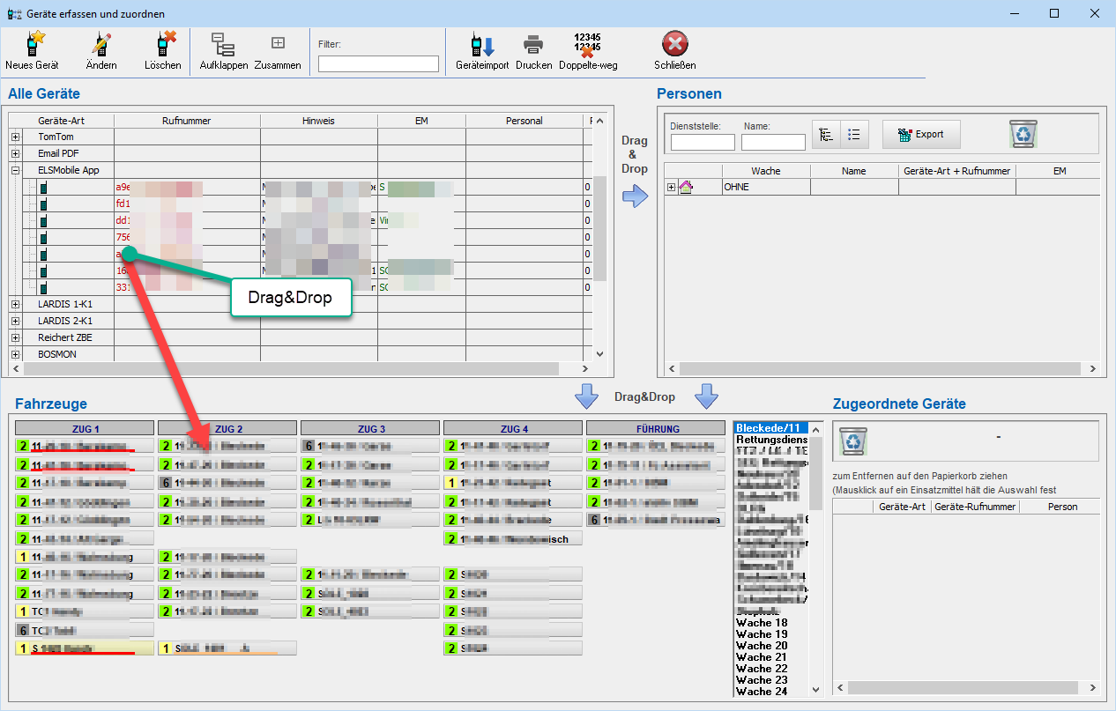Select device icon in the fd1 row
The height and width of the screenshot is (711, 1116).
coord(43,204)
